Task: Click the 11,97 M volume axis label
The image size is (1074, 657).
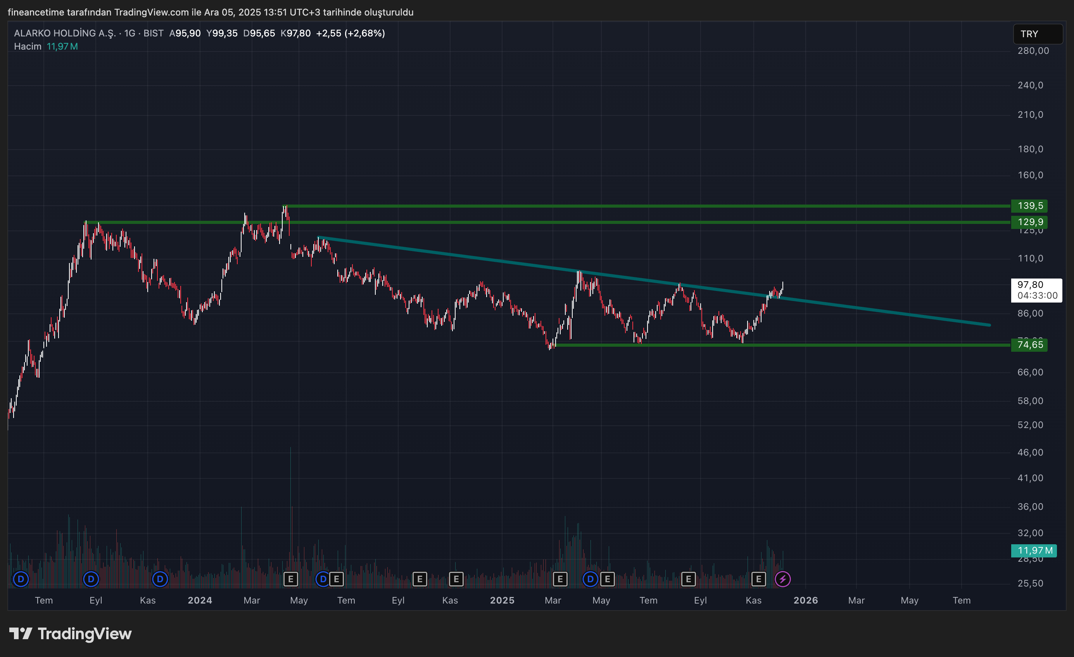Action: click(x=1034, y=550)
